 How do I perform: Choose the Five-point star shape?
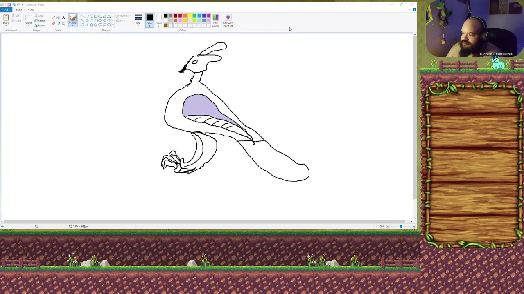coord(91,24)
